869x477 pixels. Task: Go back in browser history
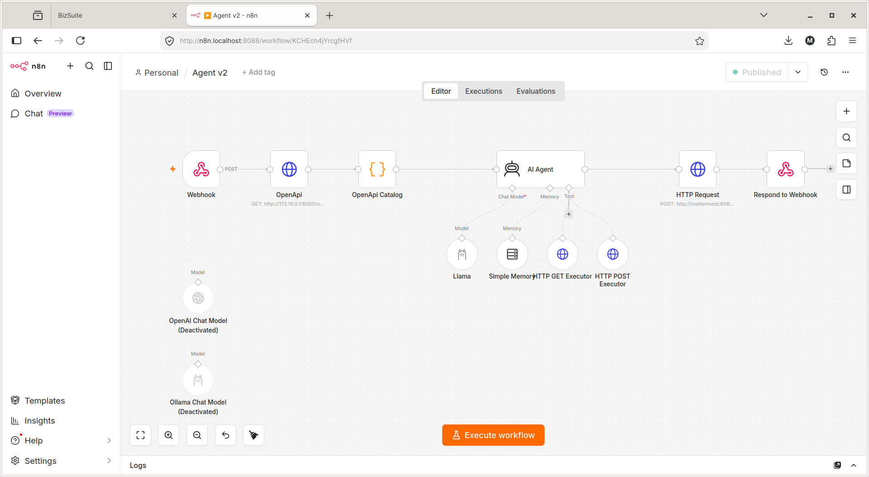tap(38, 40)
